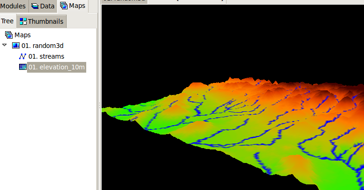Switch to the Tree view tab

pyautogui.click(x=7, y=21)
